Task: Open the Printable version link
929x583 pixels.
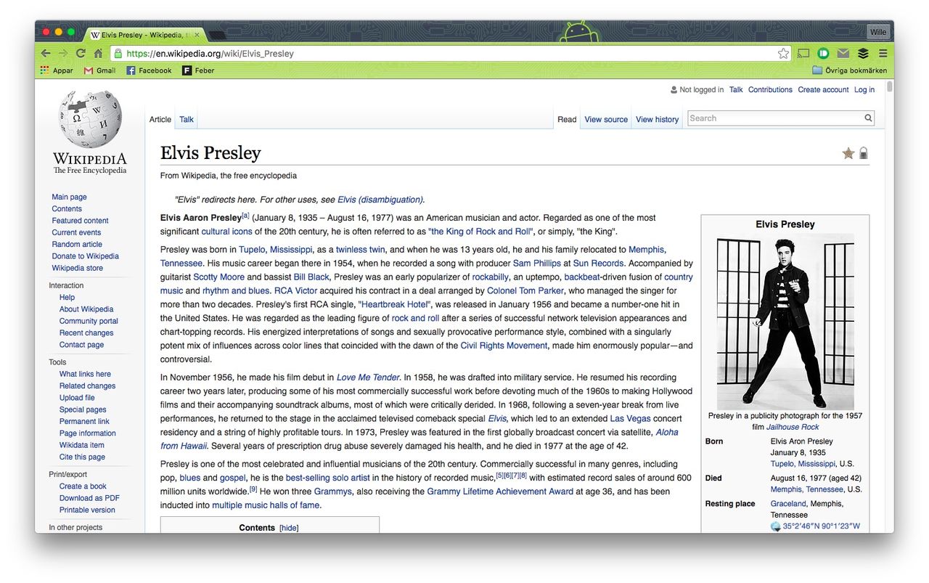Action: coord(87,510)
